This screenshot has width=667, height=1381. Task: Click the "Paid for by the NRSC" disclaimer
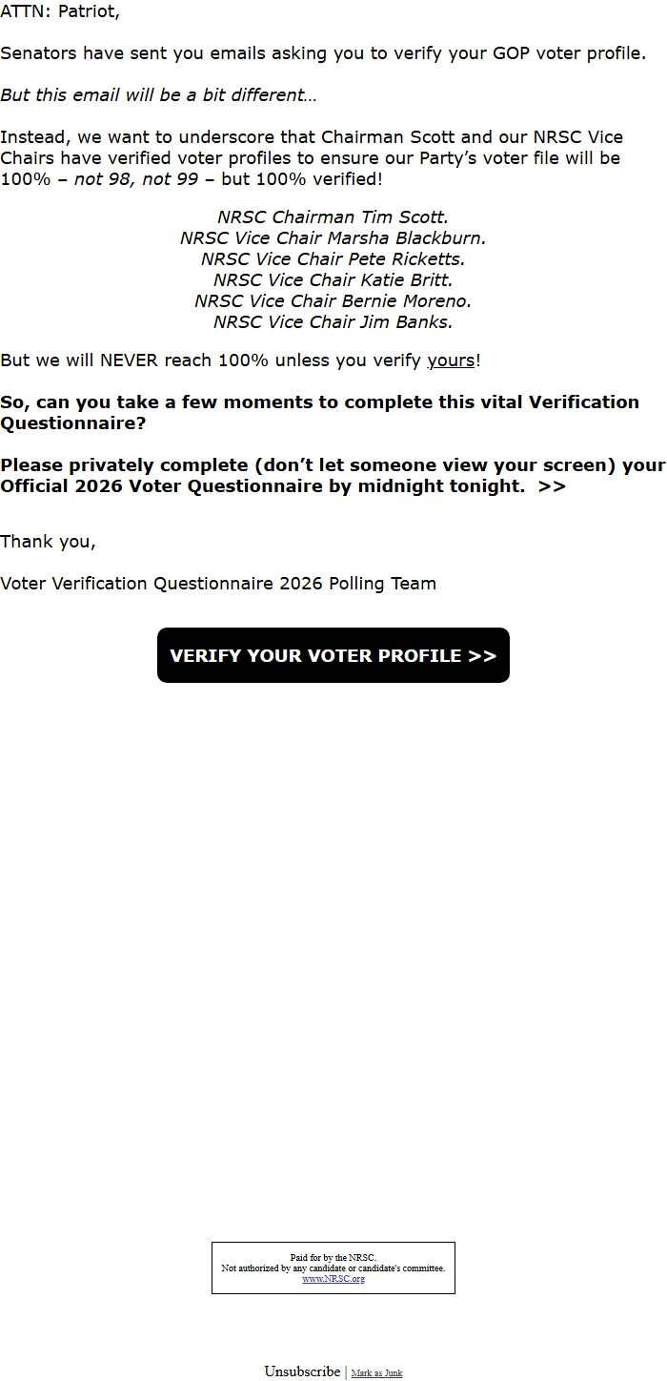click(333, 1258)
